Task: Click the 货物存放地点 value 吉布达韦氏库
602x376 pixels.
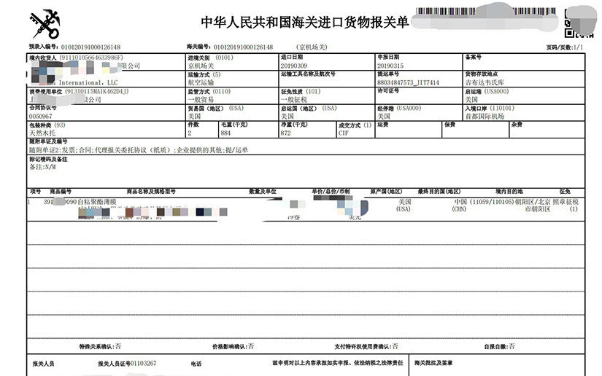Action: pos(486,83)
